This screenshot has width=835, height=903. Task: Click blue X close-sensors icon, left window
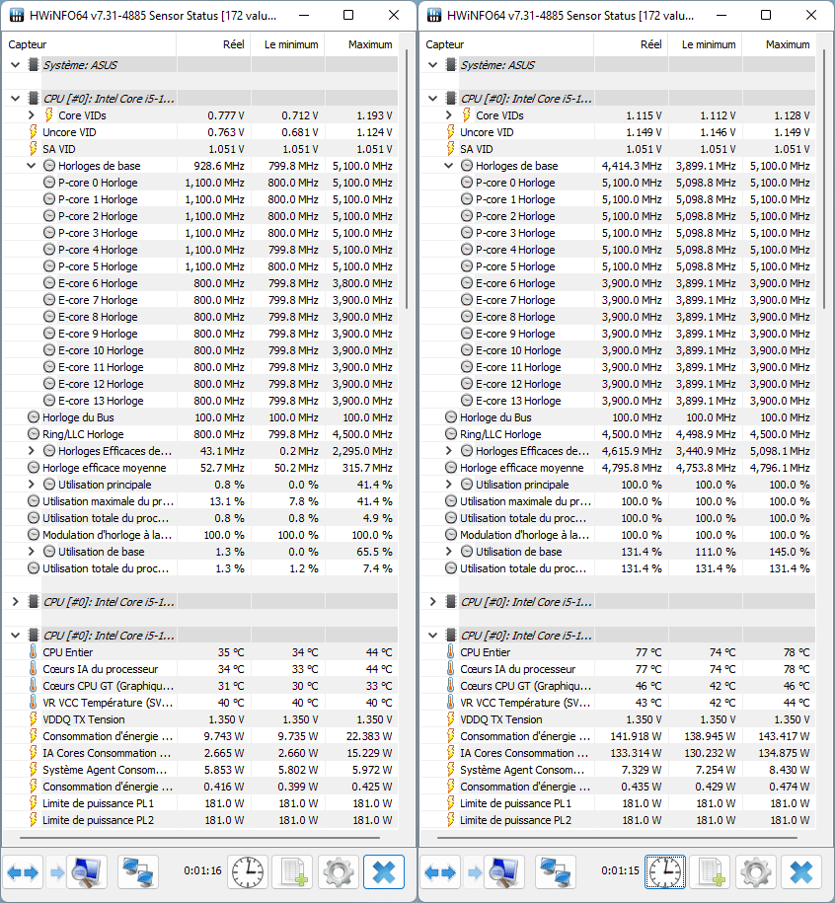[384, 872]
